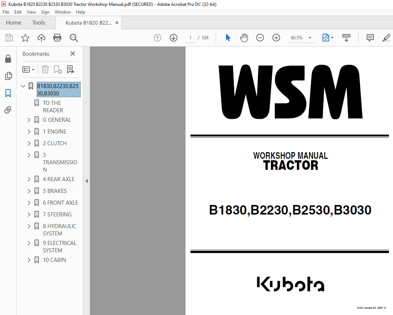Screen dimensions: 393x315
Task: Expand the 2 CLUTCH bookmark
Action: click(x=29, y=143)
